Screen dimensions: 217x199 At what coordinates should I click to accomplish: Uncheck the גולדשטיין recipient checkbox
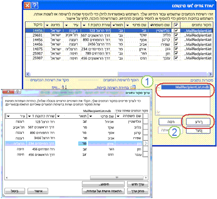coord(176,31)
